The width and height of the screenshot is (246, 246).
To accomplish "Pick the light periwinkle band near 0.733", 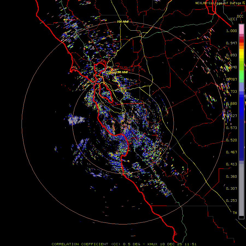I will coord(241,87).
